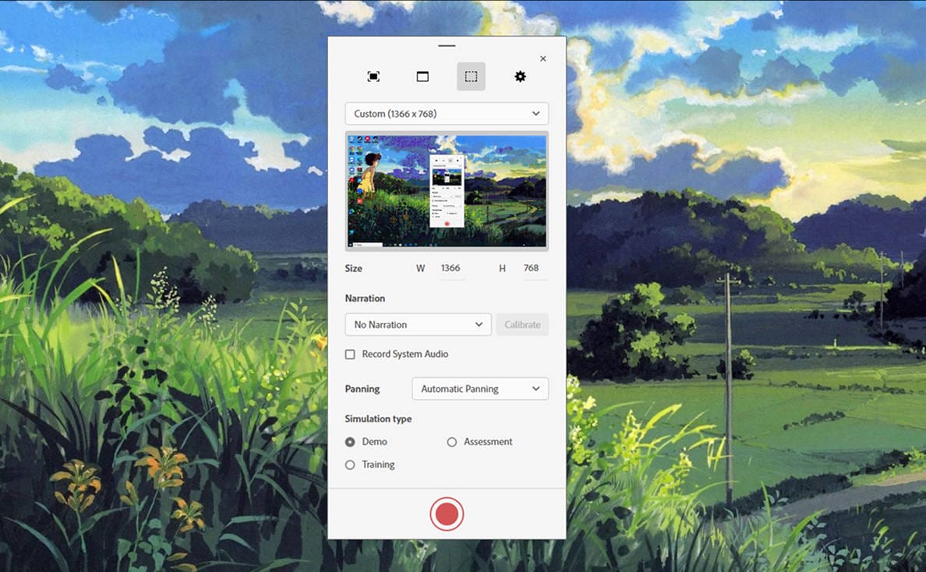This screenshot has height=572, width=926.
Task: Open recording settings with the gear icon
Action: [x=520, y=76]
